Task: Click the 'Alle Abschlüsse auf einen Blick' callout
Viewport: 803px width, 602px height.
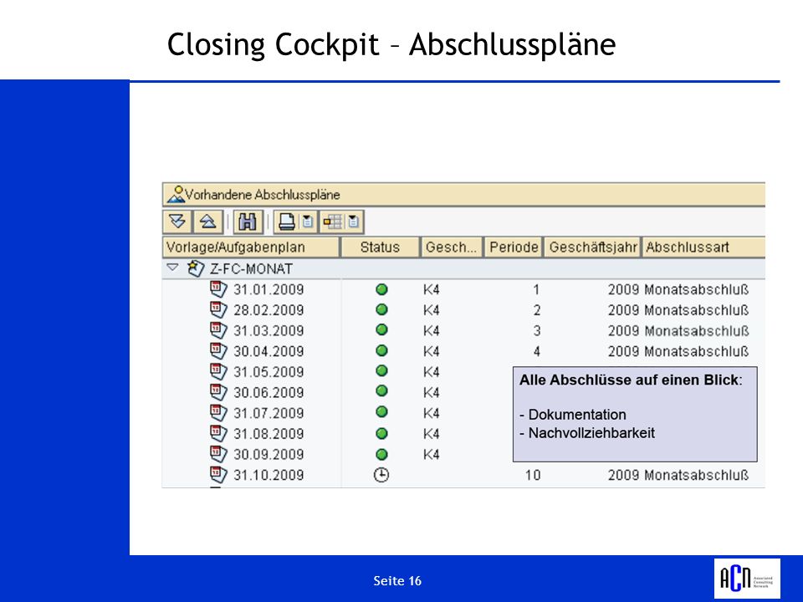Action: (x=635, y=414)
